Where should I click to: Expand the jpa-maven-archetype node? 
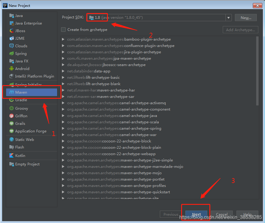[x=63, y=58]
